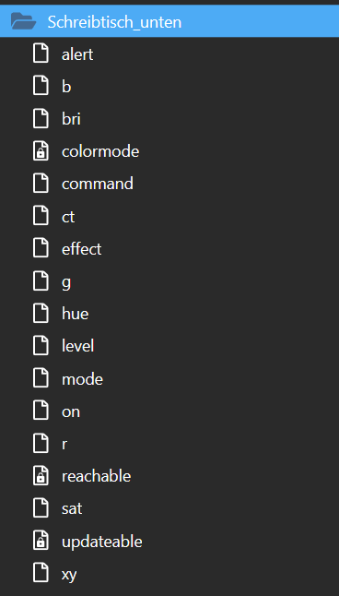Click the file icon next to hue

(41, 313)
